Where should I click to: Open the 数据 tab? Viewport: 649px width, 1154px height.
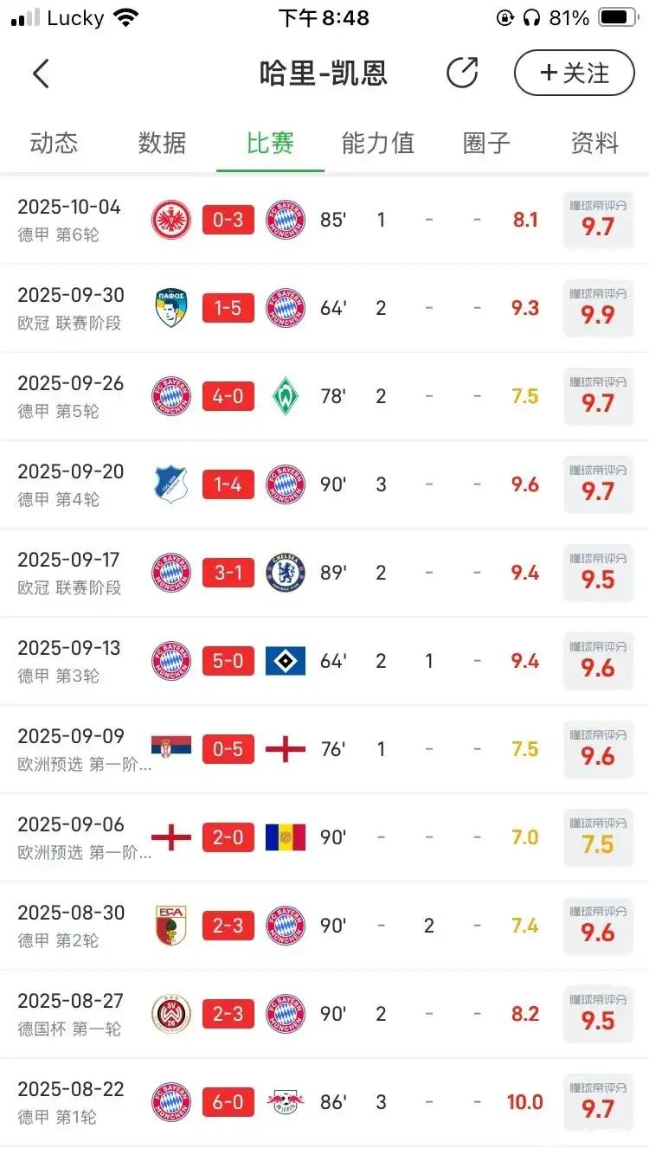[x=162, y=143]
